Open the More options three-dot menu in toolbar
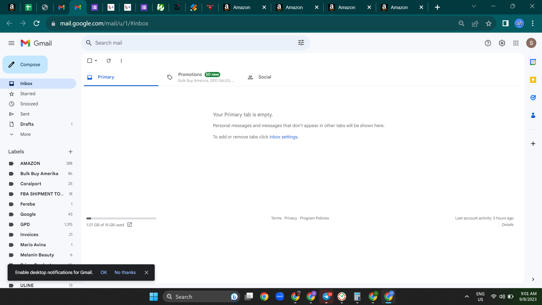This screenshot has height=305, width=542. pyautogui.click(x=121, y=61)
